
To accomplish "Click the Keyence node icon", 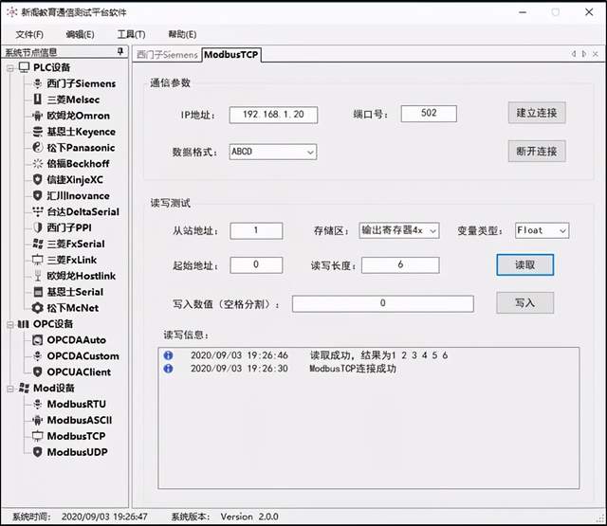I will (x=37, y=132).
